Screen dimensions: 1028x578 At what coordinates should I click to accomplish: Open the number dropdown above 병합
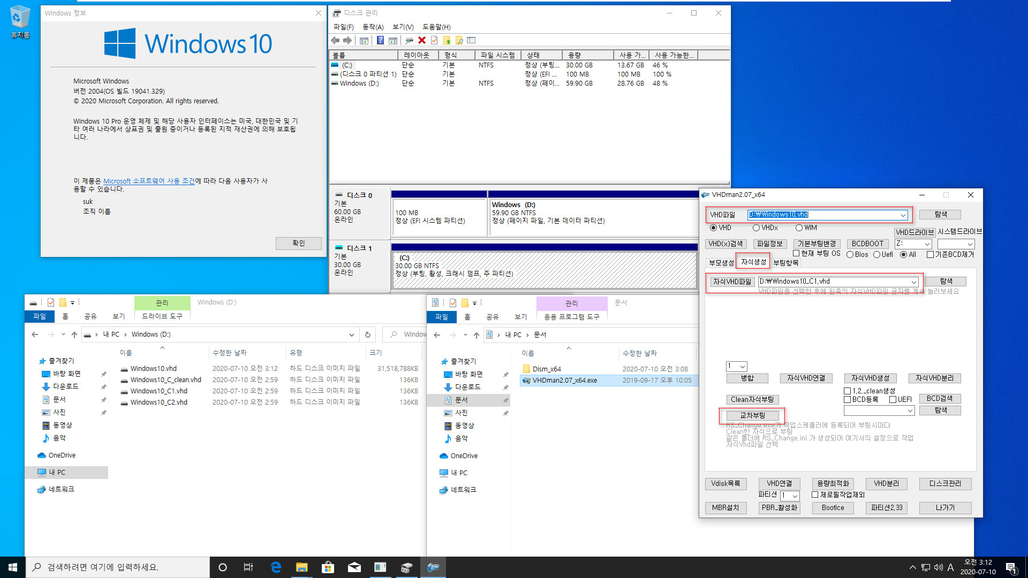743,367
